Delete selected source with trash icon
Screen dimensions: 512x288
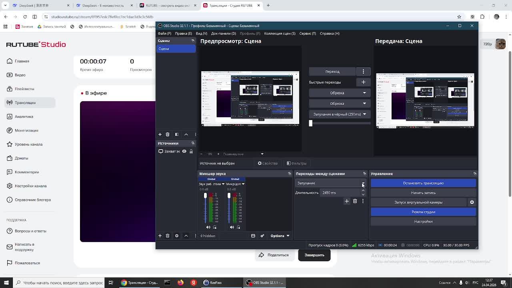click(x=168, y=236)
